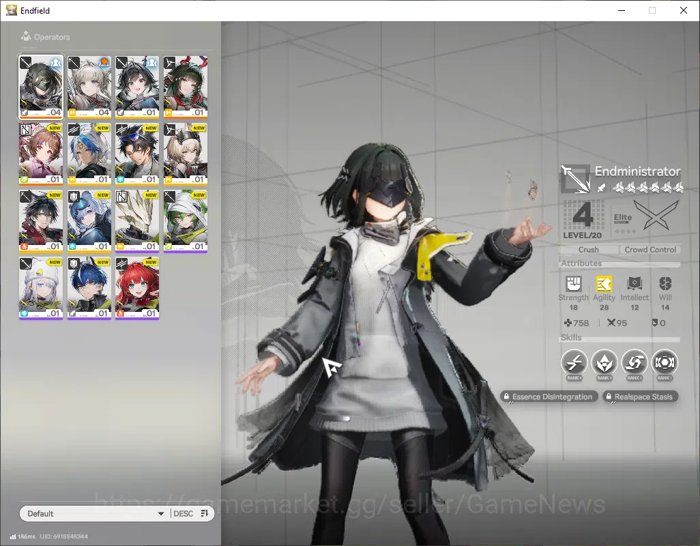700x546 pixels.
Task: Click the six-star rarity row
Action: pyautogui.click(x=647, y=188)
